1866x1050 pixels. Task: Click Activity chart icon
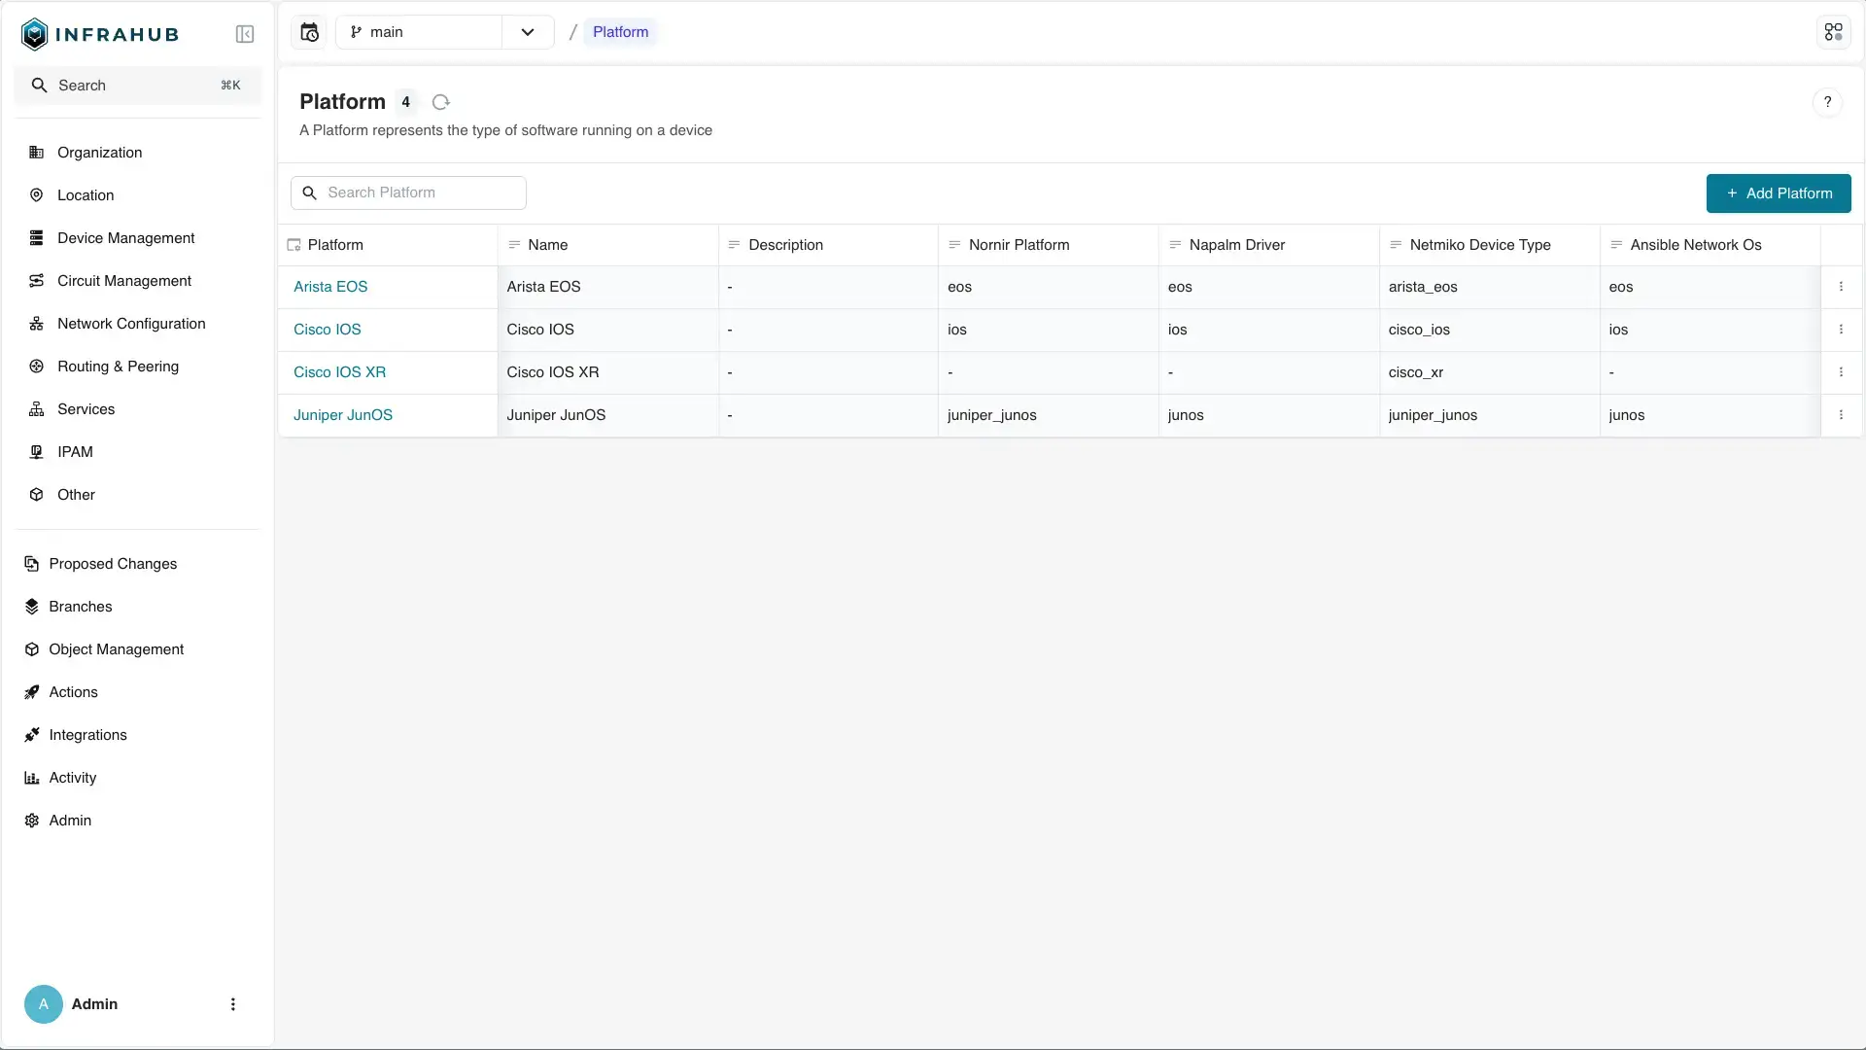(32, 778)
